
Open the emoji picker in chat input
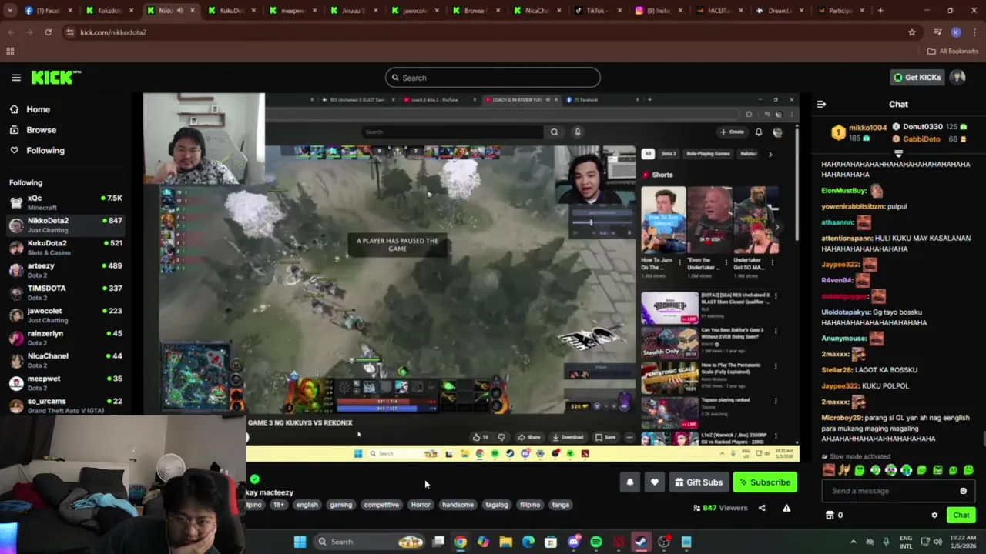(x=963, y=491)
